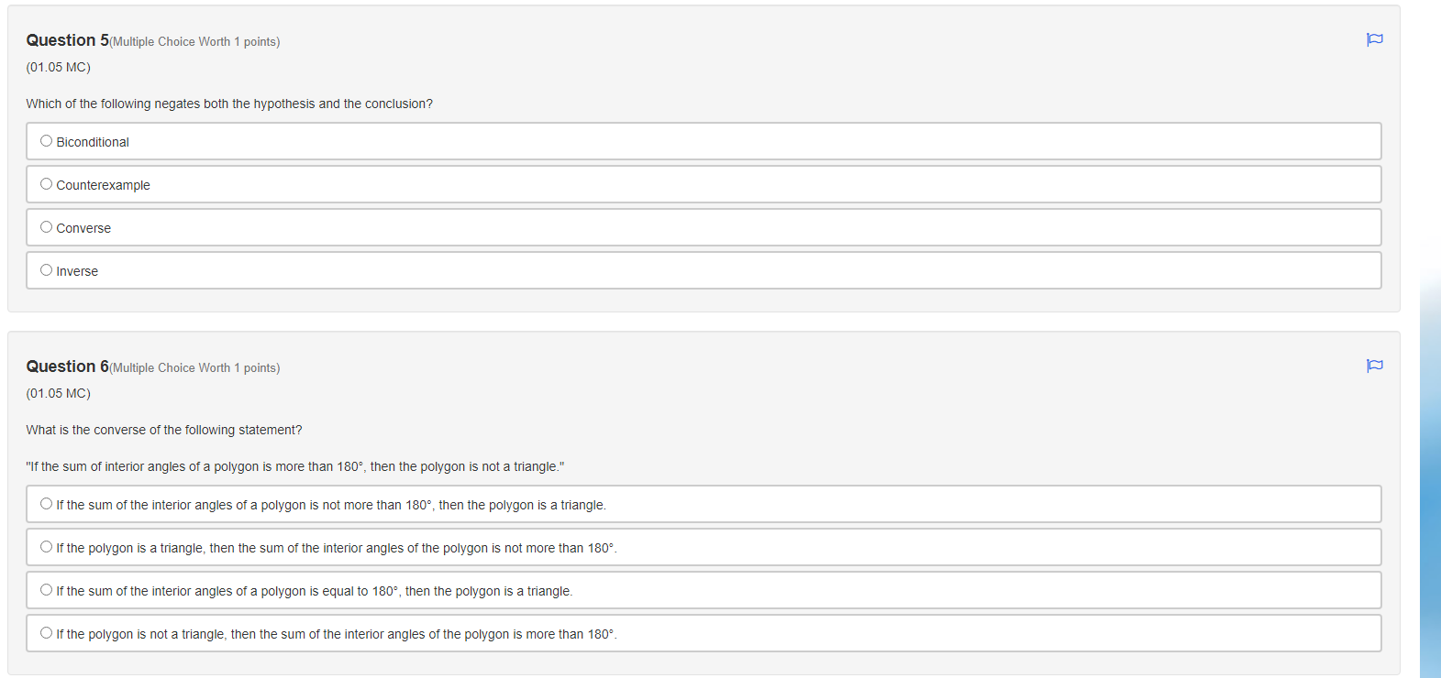Image resolution: width=1441 pixels, height=678 pixels.
Task: Click the page's vertical scrollbar
Action: [1430, 458]
